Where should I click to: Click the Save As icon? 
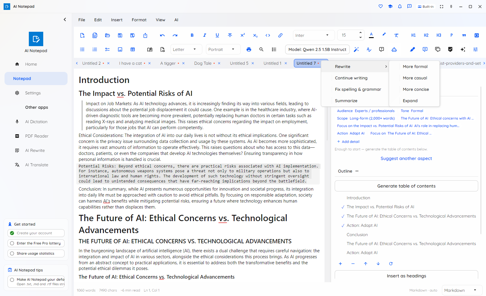pyautogui.click(x=133, y=35)
